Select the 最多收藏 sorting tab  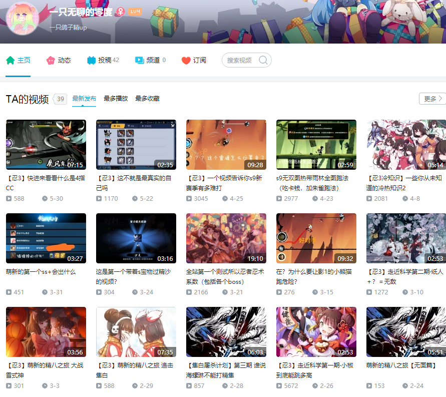click(x=147, y=99)
